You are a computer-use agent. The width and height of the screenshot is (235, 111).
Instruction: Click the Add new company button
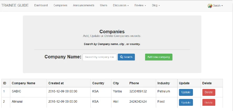tap(159, 57)
